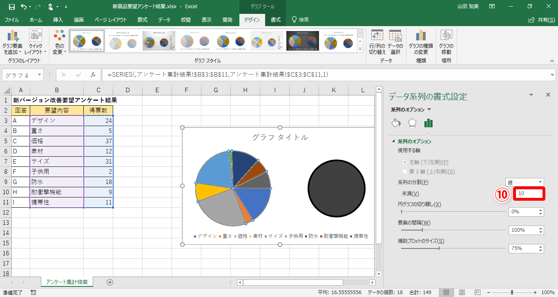Open the Name Box dropdown arrow

[x=40, y=75]
